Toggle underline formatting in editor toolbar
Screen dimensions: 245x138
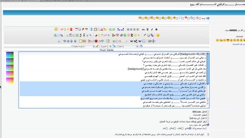tap(147, 29)
